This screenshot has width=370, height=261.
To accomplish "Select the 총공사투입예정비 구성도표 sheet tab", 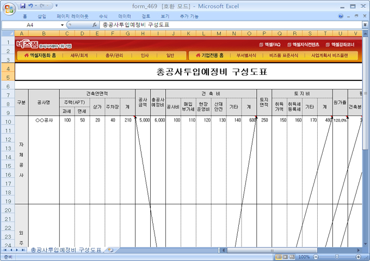I will [x=65, y=250].
